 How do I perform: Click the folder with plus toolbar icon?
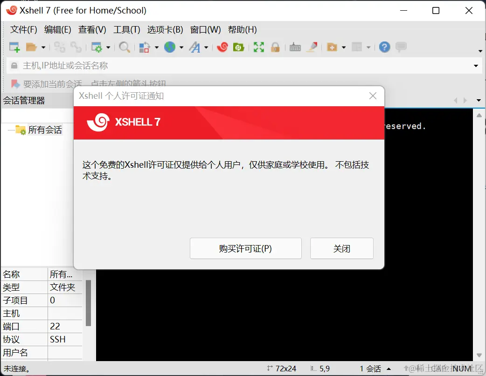332,47
